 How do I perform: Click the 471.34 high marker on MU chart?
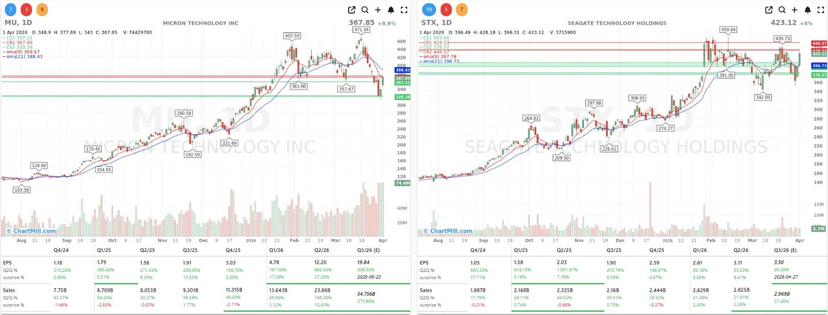(361, 29)
